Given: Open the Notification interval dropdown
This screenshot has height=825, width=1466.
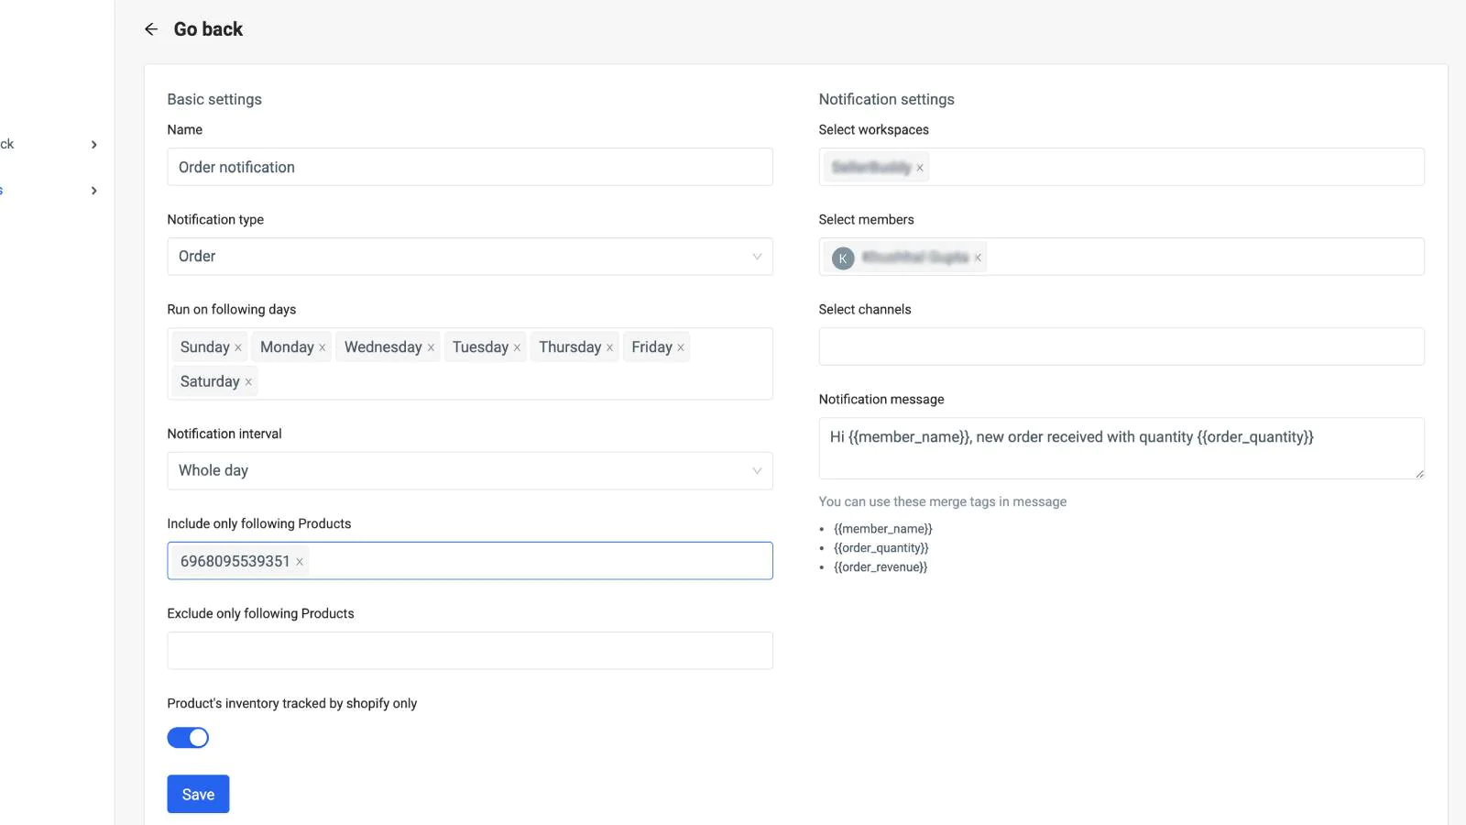Looking at the screenshot, I should point(470,471).
